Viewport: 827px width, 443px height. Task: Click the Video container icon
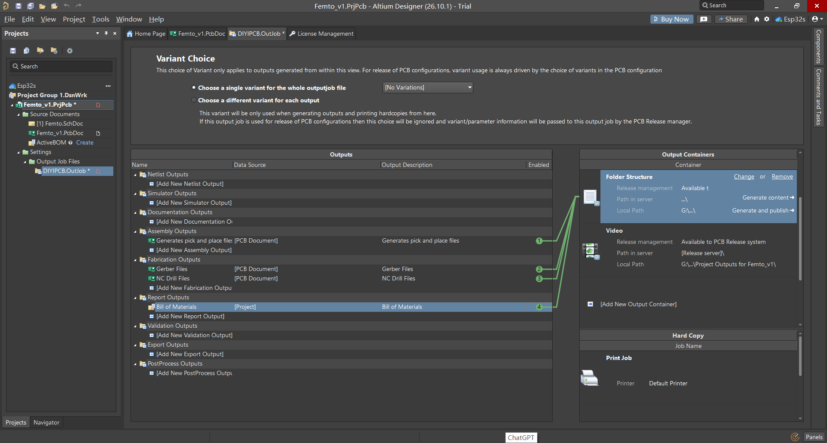click(591, 251)
